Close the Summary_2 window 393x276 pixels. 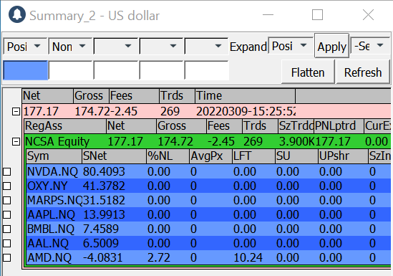point(368,14)
